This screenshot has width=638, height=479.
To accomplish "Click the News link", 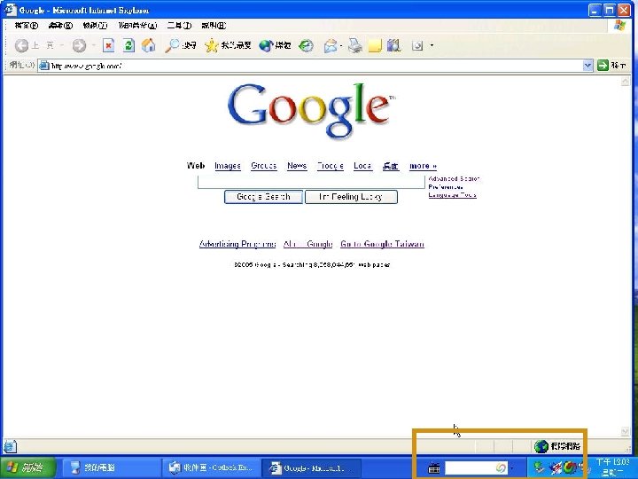I will tap(297, 166).
